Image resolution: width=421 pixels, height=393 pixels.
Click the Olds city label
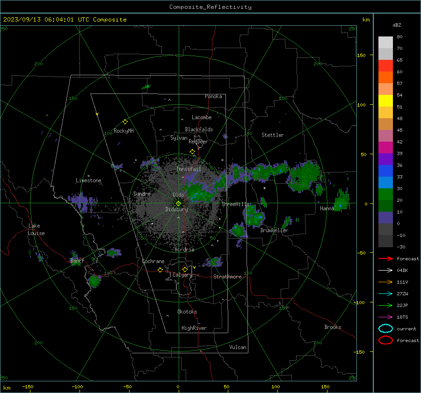click(x=178, y=195)
